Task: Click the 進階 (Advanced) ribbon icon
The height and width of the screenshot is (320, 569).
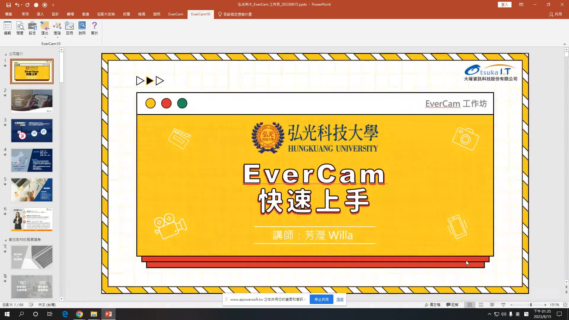Action: [57, 28]
